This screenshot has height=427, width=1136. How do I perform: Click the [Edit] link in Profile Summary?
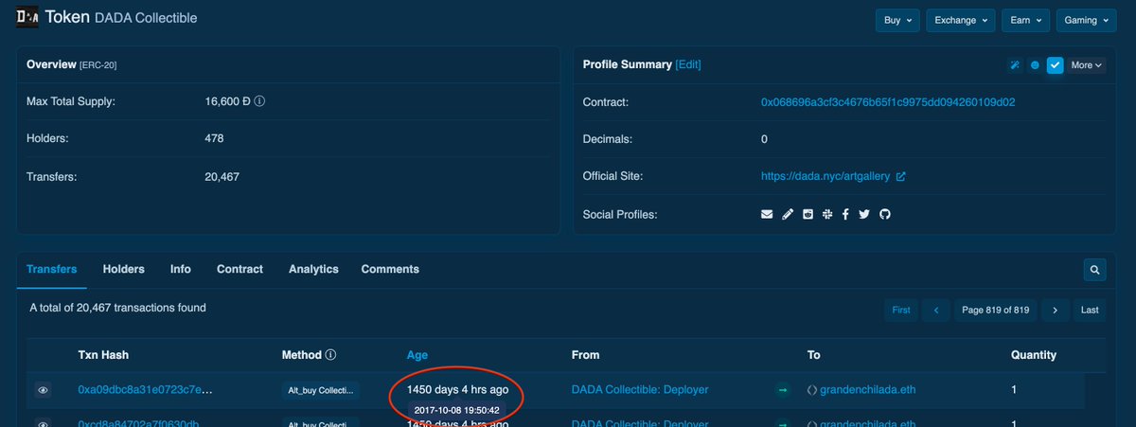(688, 64)
